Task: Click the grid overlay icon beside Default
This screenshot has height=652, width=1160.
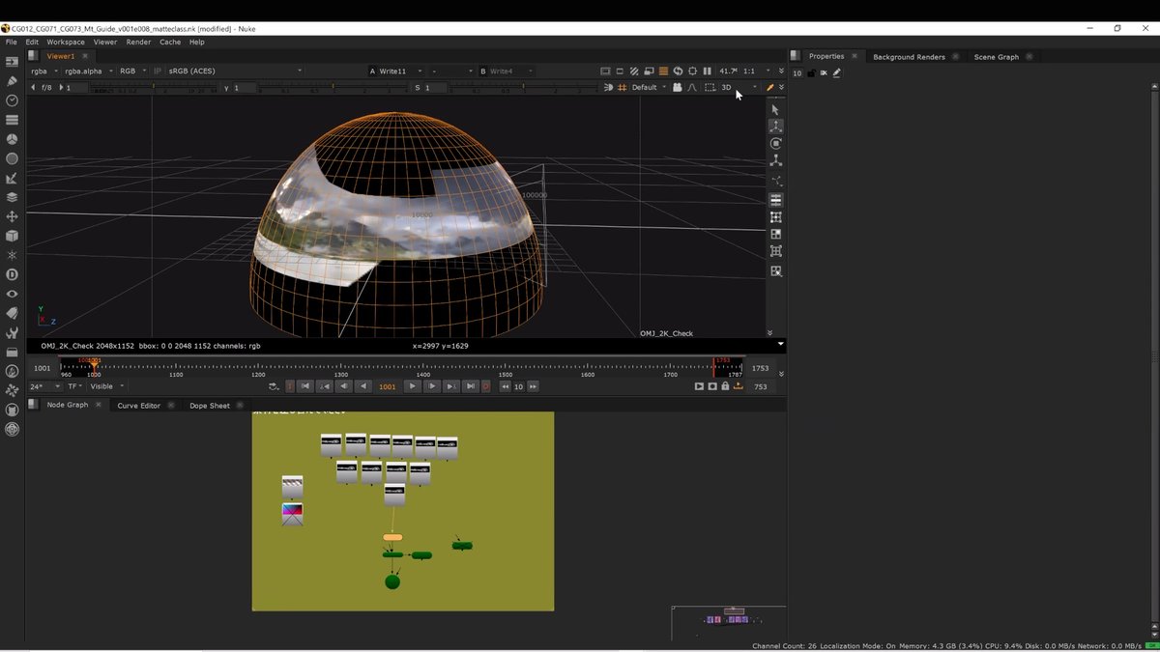Action: [x=622, y=87]
